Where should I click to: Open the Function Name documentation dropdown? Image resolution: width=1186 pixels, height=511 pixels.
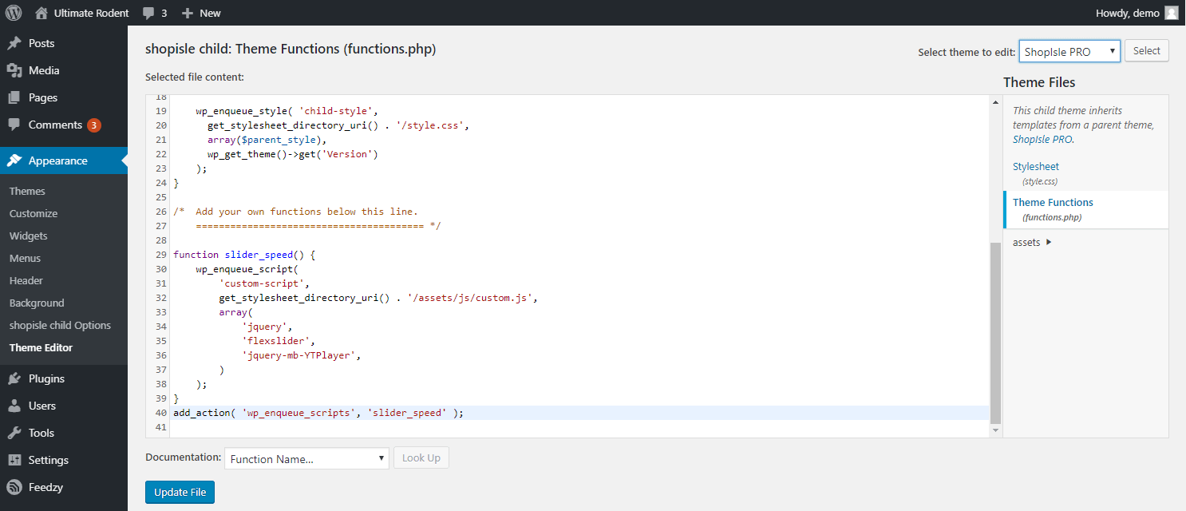(306, 458)
